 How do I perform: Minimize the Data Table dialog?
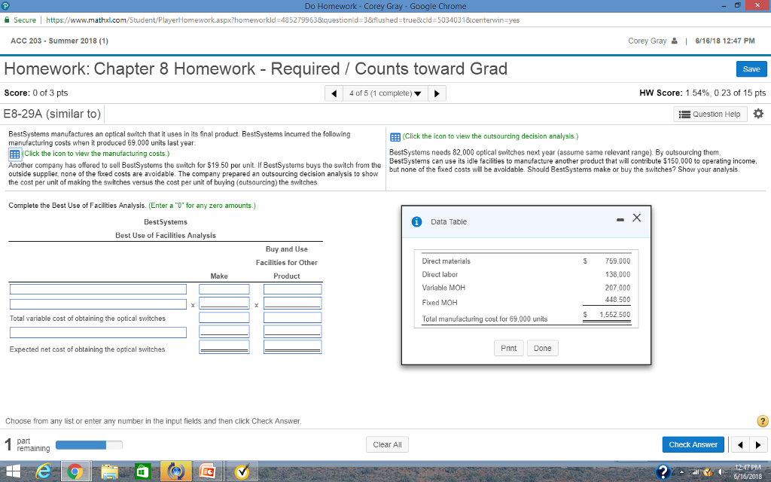click(620, 219)
